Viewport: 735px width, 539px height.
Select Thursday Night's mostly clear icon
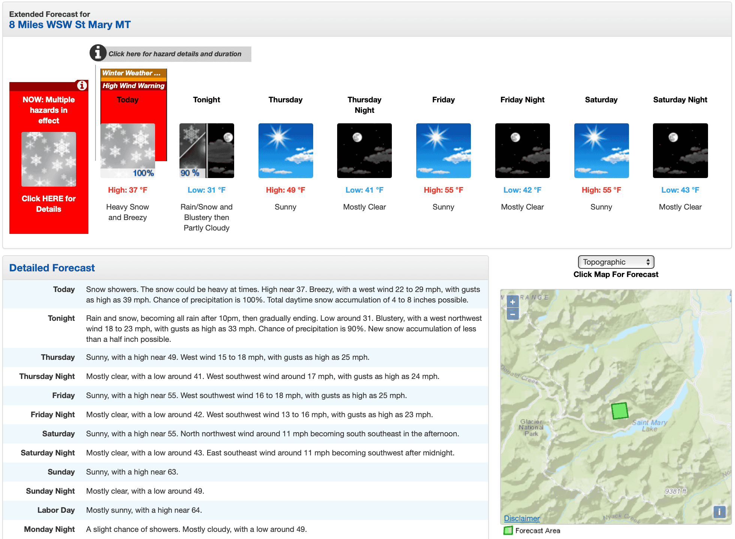coord(365,151)
